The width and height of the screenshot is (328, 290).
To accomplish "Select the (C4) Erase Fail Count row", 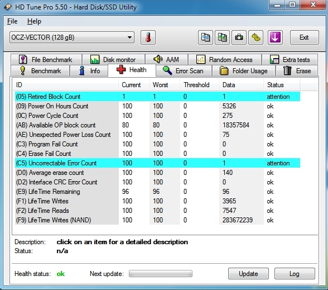I will point(157,154).
